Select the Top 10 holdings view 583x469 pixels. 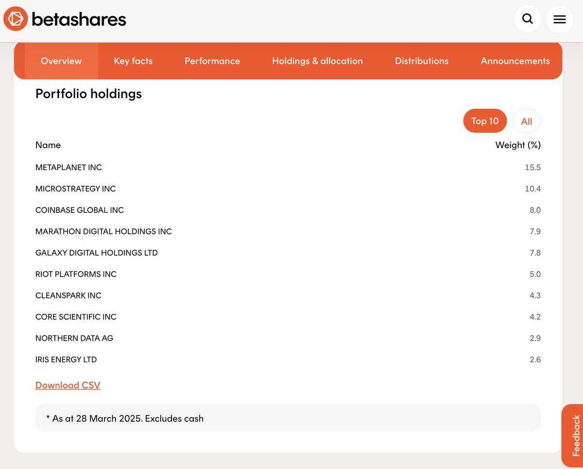(484, 121)
